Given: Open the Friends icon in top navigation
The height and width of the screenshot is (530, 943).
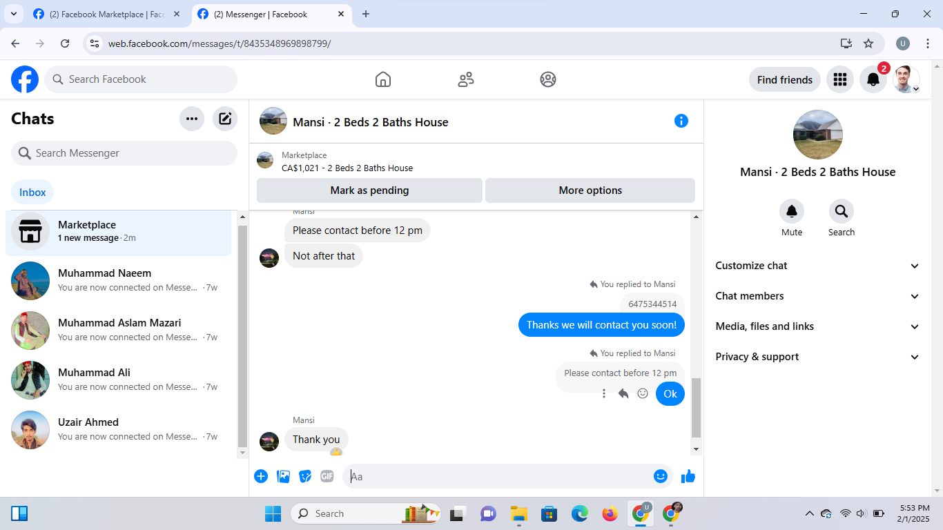Looking at the screenshot, I should tap(466, 79).
